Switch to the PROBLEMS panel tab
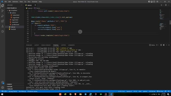The height and width of the screenshot is (96, 171). [x=29, y=45]
